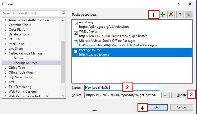
Task: Expand the SQL Server Tools node
Action: click(x=6, y=77)
